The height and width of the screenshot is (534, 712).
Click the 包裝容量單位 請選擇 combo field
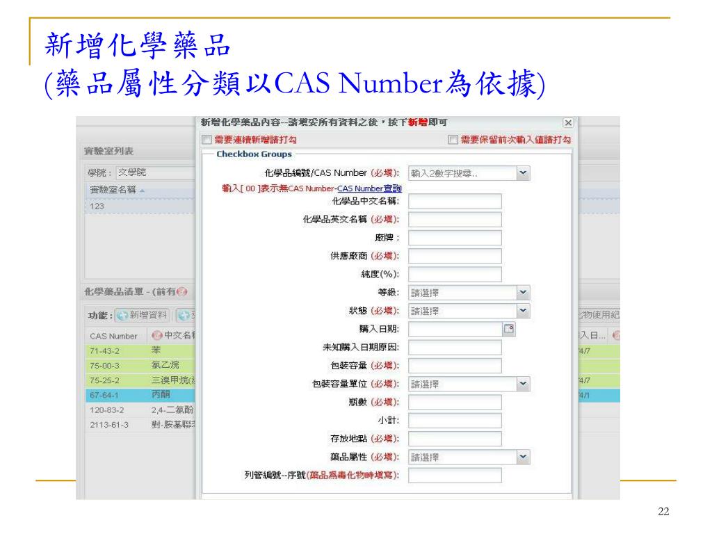tap(462, 384)
